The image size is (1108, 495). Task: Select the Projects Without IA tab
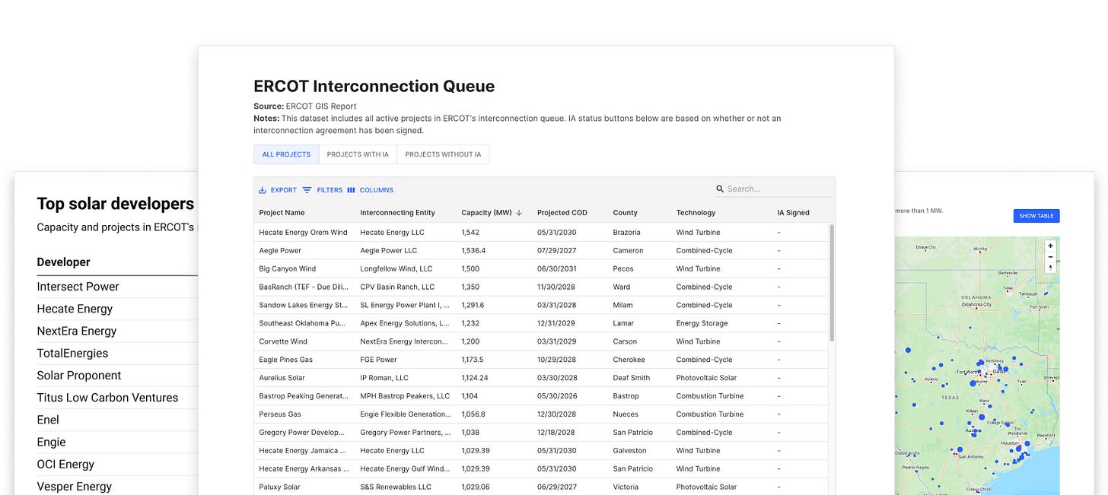(443, 154)
